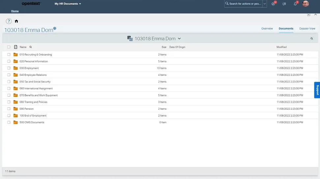Click the 103018 Emma Dorn page title

(x=29, y=30)
